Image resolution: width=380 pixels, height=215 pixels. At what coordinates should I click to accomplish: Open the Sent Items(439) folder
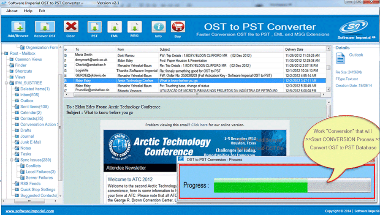[35, 106]
